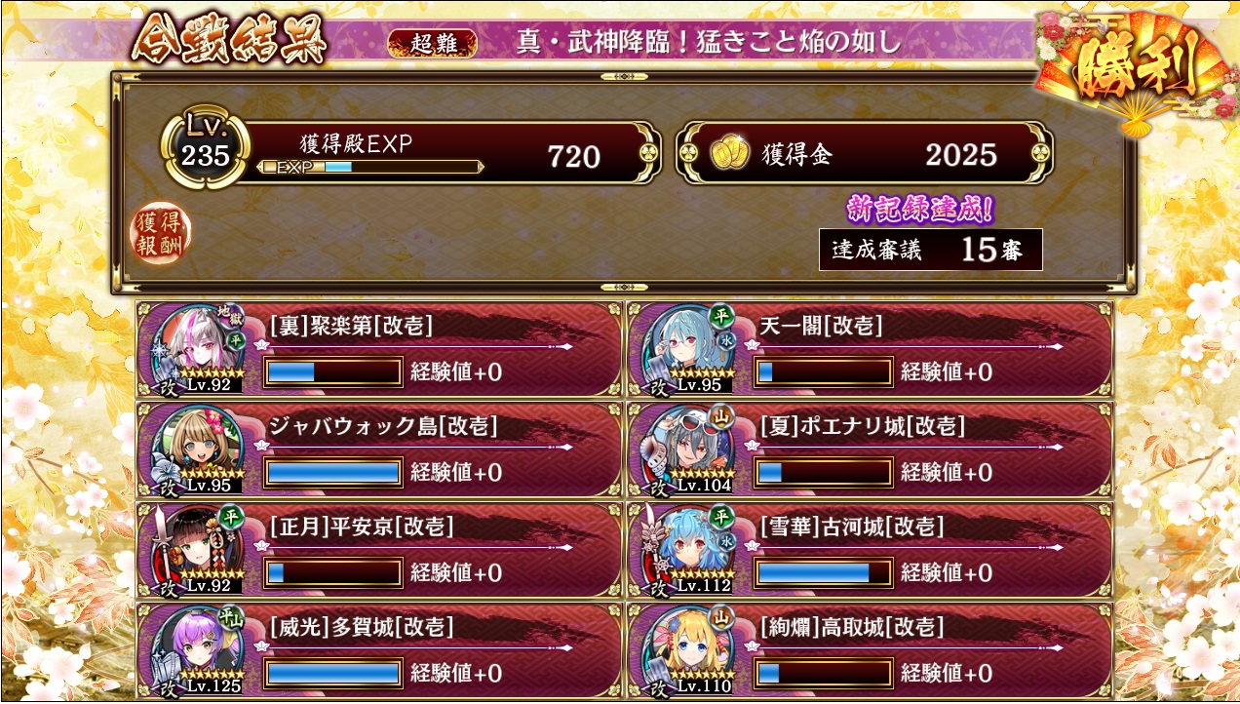Screen dimensions: 1240x704
Task: Click the Lv. 235 player level emblem
Action: 206,148
